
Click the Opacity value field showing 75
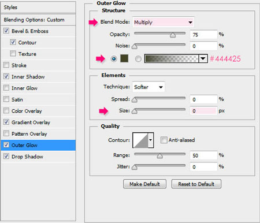coord(203,35)
